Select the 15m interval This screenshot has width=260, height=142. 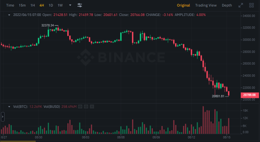tap(22, 6)
